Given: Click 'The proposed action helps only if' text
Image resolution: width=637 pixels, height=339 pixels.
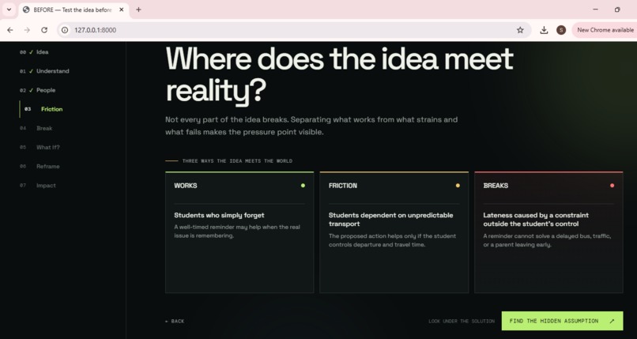Looking at the screenshot, I should click(x=393, y=240).
